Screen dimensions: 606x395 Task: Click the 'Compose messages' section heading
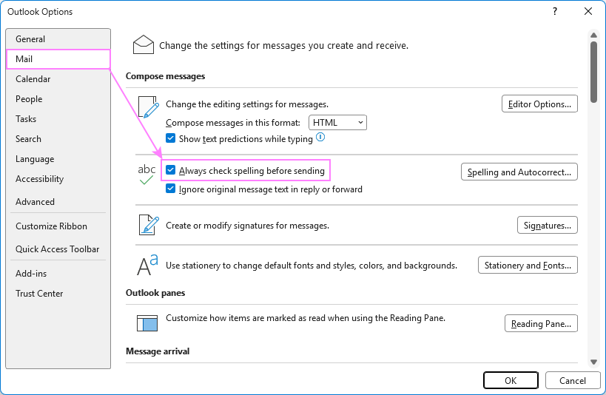click(166, 76)
